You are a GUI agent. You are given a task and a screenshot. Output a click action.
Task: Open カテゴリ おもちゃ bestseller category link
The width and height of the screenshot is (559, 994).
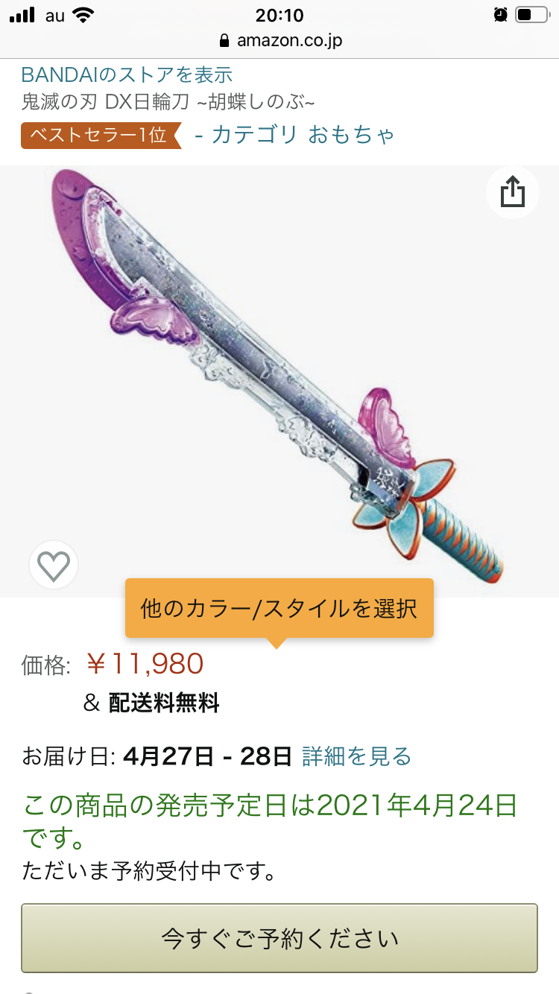pyautogui.click(x=294, y=135)
